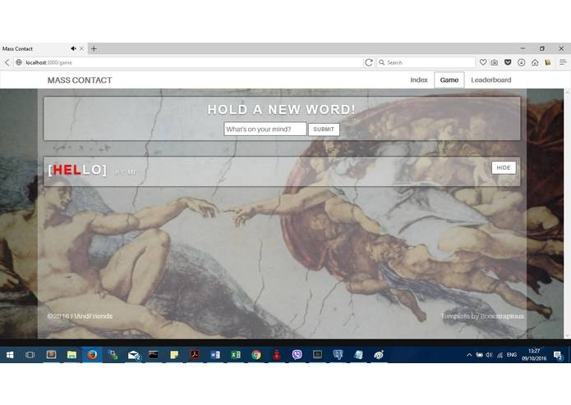571x405 pixels.
Task: Open Microsoft Word from the taskbar
Action: tap(215, 354)
